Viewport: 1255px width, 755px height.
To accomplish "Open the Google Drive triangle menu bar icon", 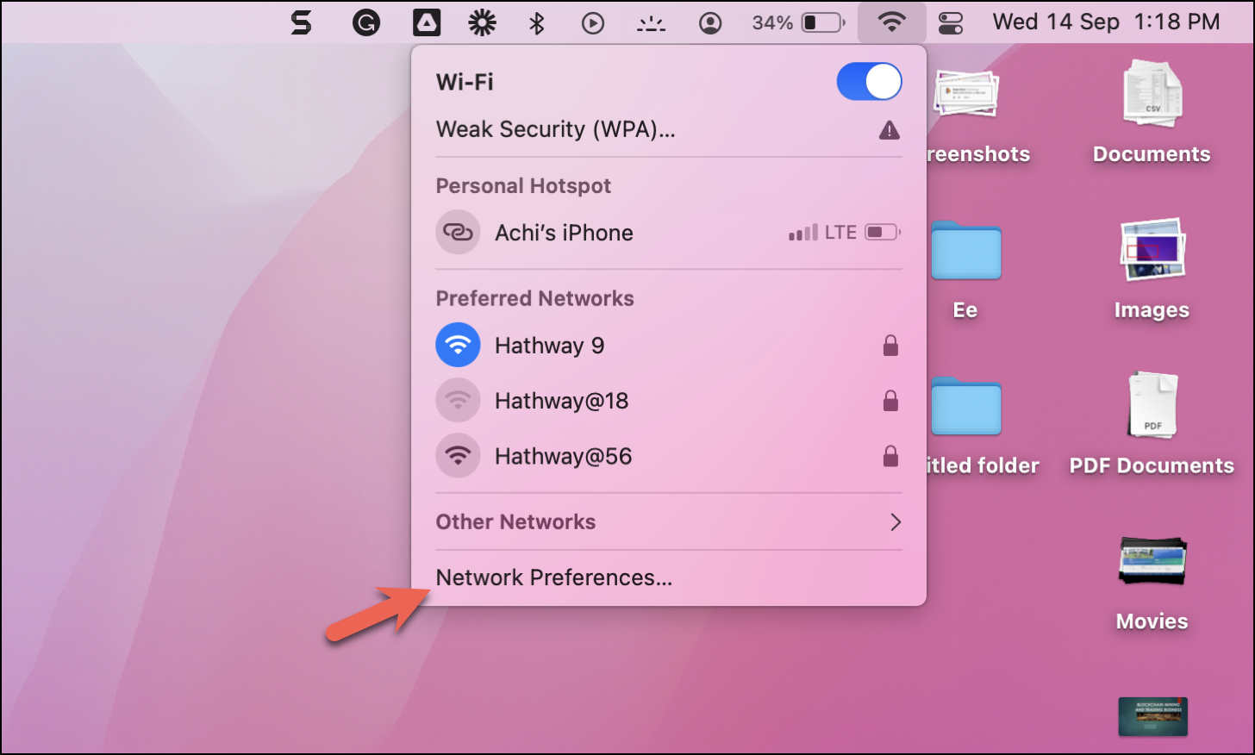I will 427,22.
